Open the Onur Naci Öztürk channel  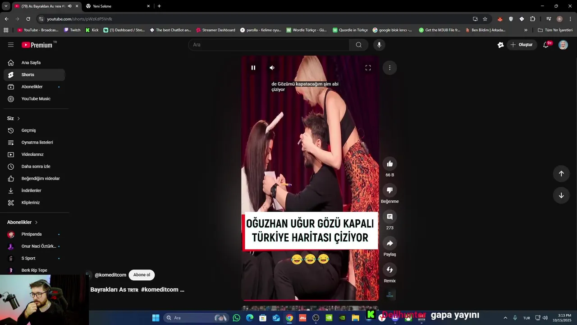(34, 246)
